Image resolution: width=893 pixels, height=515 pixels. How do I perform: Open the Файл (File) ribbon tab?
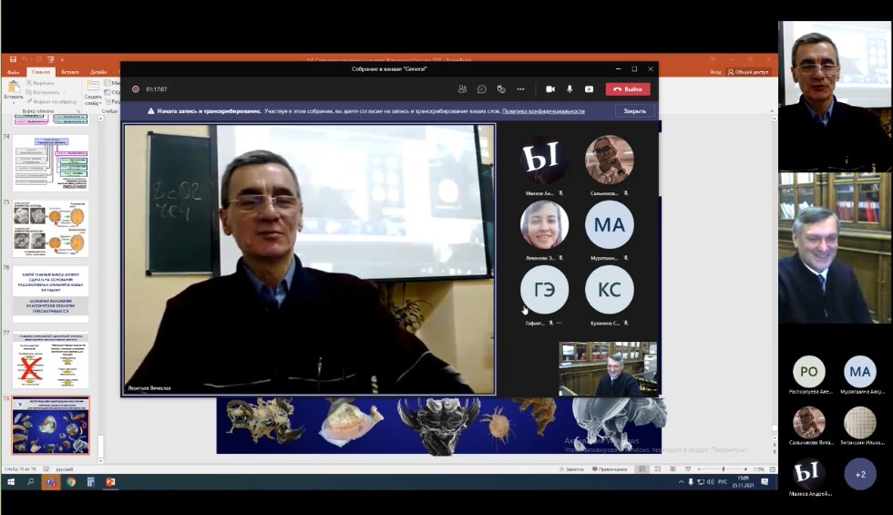tap(14, 71)
